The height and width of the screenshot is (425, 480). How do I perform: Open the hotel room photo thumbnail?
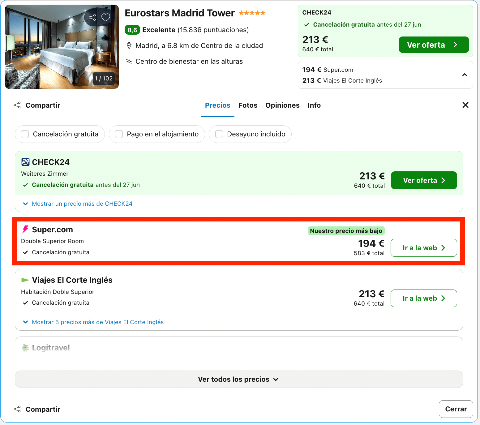pos(62,47)
